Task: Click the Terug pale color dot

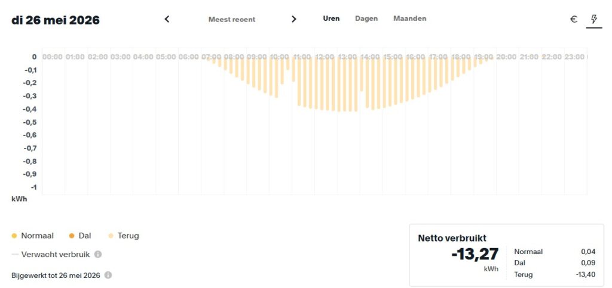Action: (x=111, y=236)
